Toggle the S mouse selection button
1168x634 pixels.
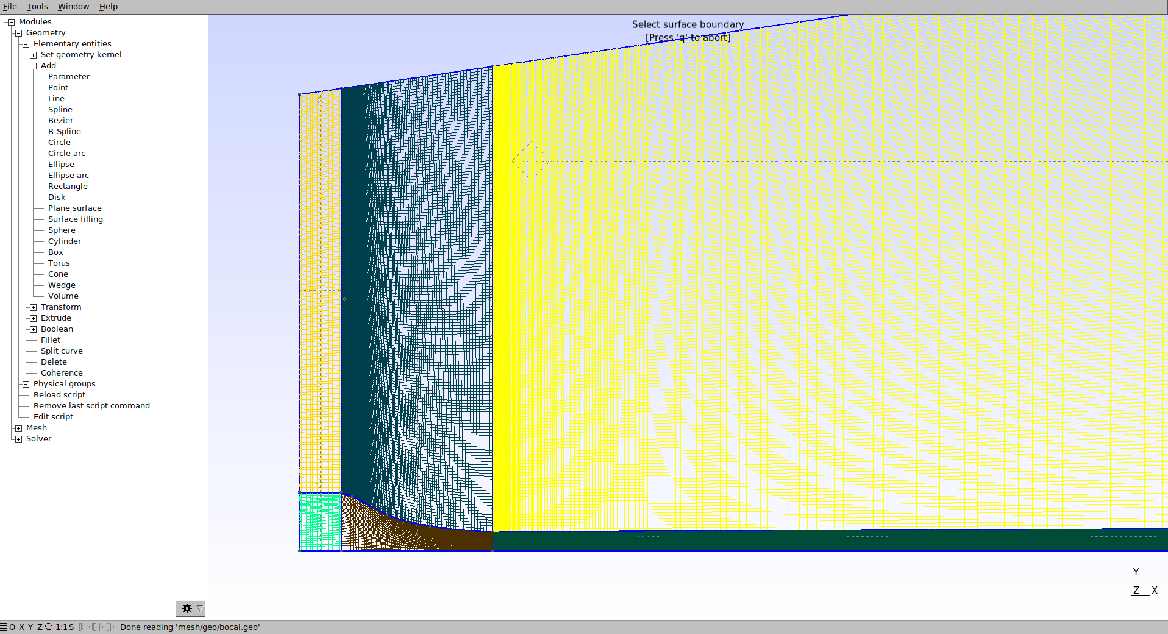point(71,627)
